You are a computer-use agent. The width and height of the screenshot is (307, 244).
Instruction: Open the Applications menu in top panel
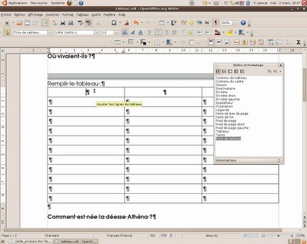[18, 3]
